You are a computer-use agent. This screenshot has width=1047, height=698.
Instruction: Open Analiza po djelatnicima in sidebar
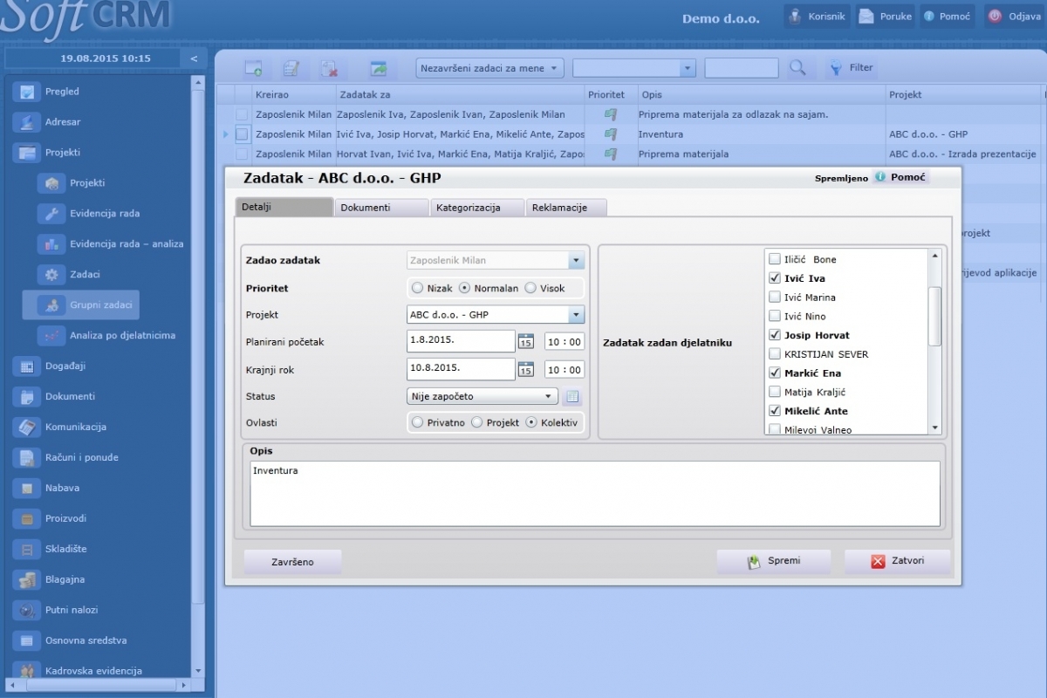tap(122, 336)
